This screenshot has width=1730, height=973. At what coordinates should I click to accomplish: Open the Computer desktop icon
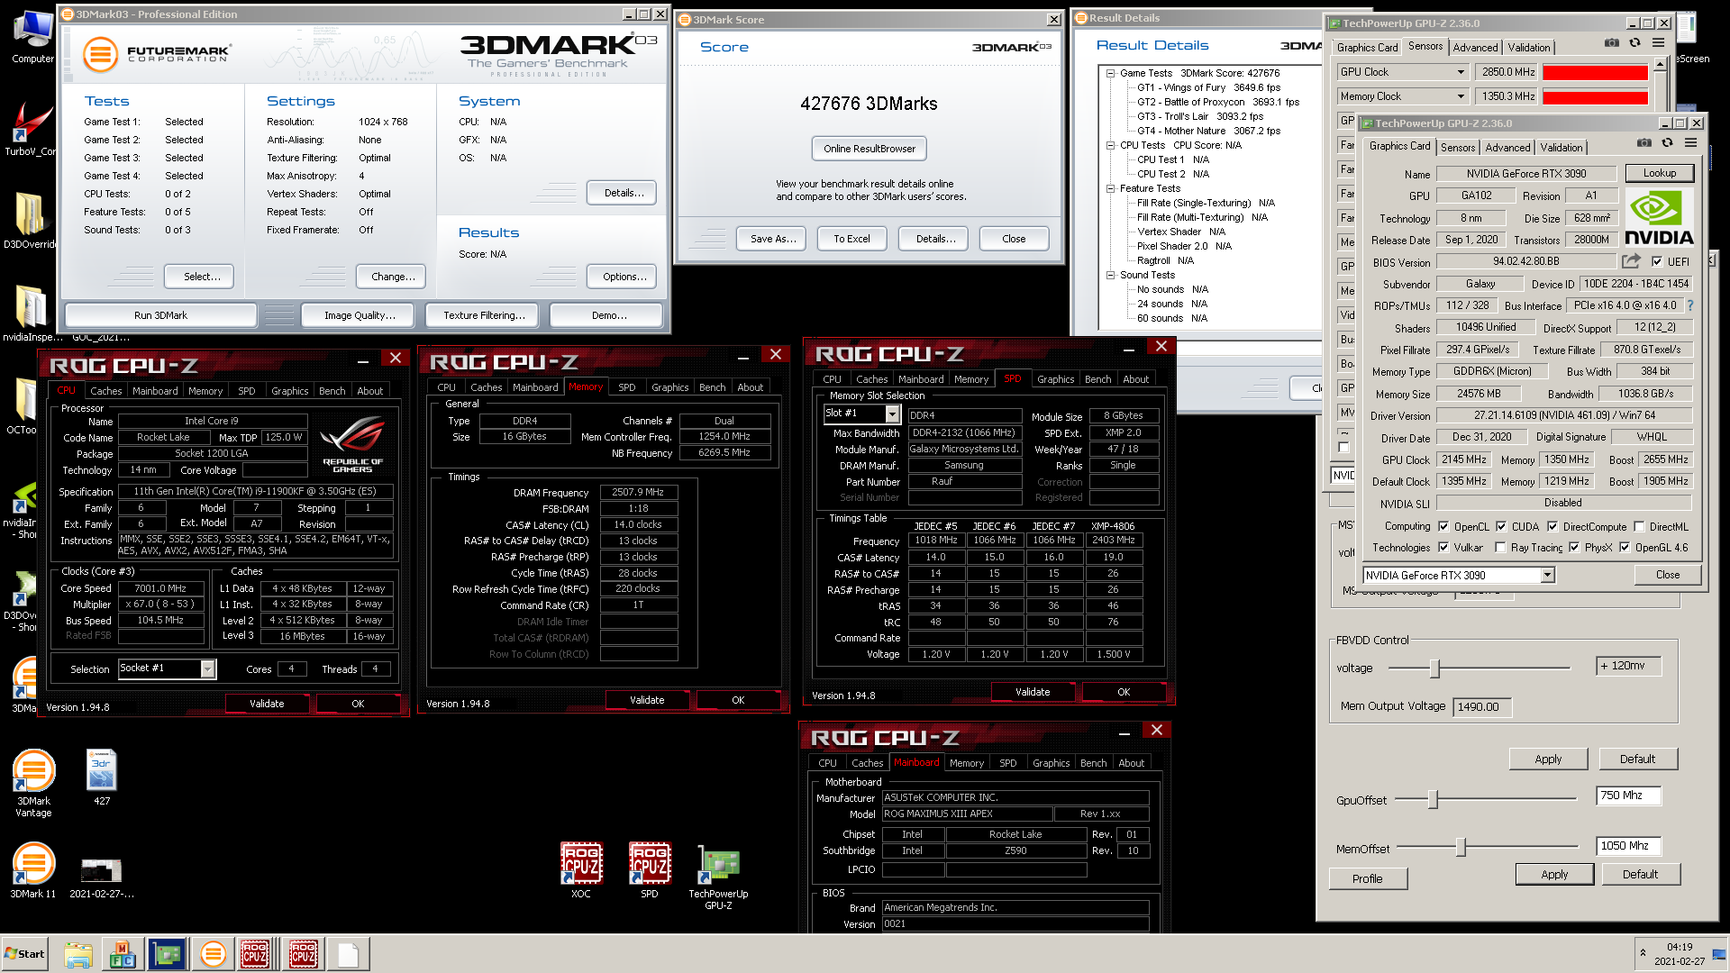[32, 37]
